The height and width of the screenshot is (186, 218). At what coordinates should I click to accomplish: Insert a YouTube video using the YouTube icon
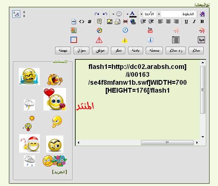(150, 31)
